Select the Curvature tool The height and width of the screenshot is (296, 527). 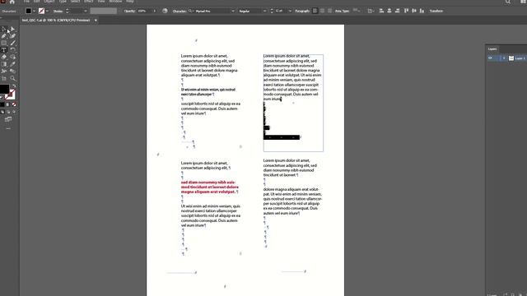12,36
